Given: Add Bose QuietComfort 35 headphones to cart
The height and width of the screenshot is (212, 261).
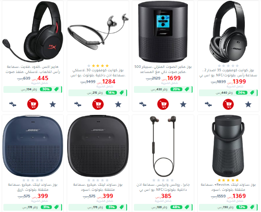Looking at the screenshot, I should coord(228,104).
